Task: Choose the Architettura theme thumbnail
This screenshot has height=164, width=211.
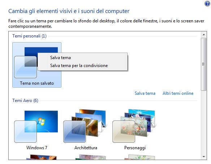Action: pos(86,129)
